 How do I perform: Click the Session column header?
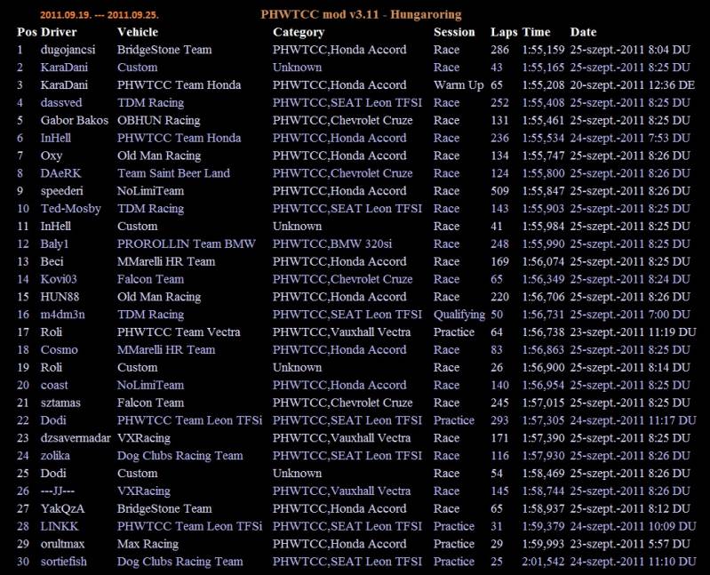tap(454, 32)
